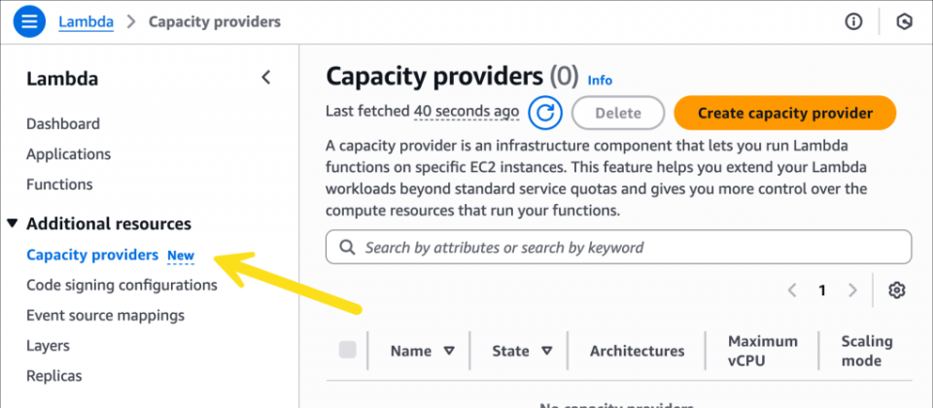933x408 pixels.
Task: Click the hexagon shield icon at top right
Action: (x=905, y=21)
